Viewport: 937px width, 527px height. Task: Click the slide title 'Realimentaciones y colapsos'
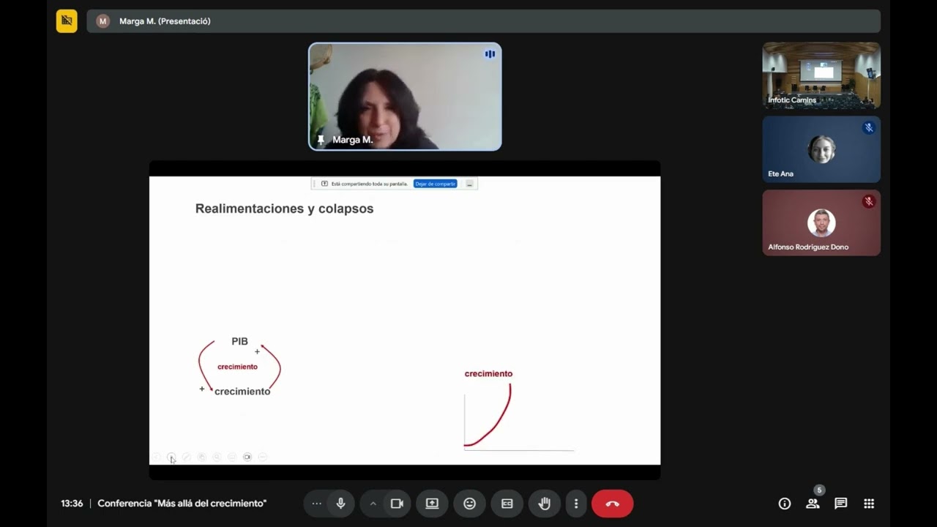pyautogui.click(x=284, y=209)
